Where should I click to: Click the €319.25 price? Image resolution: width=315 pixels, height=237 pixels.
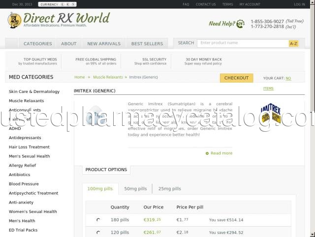(x=152, y=220)
